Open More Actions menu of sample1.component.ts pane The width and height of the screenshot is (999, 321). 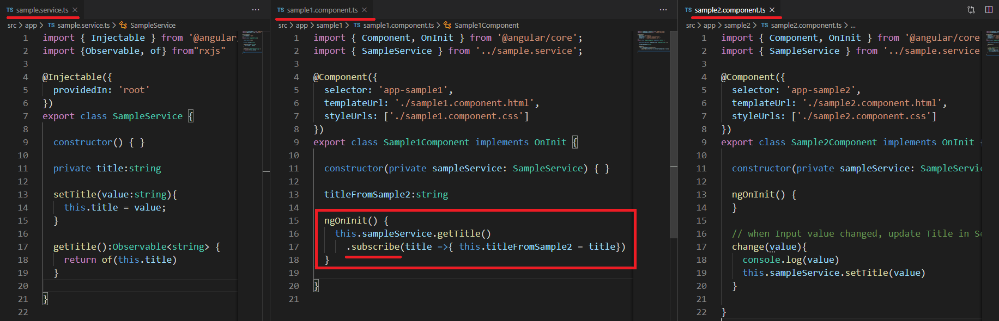tap(663, 10)
